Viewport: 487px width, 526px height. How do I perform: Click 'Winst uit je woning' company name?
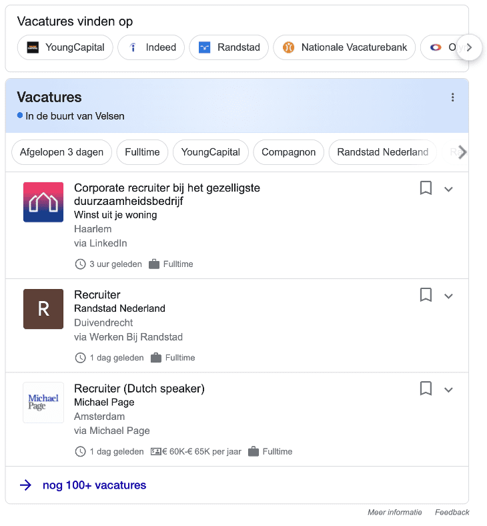pos(115,215)
